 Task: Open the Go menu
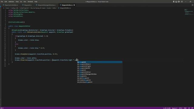pyautogui.click(x=21, y=2)
